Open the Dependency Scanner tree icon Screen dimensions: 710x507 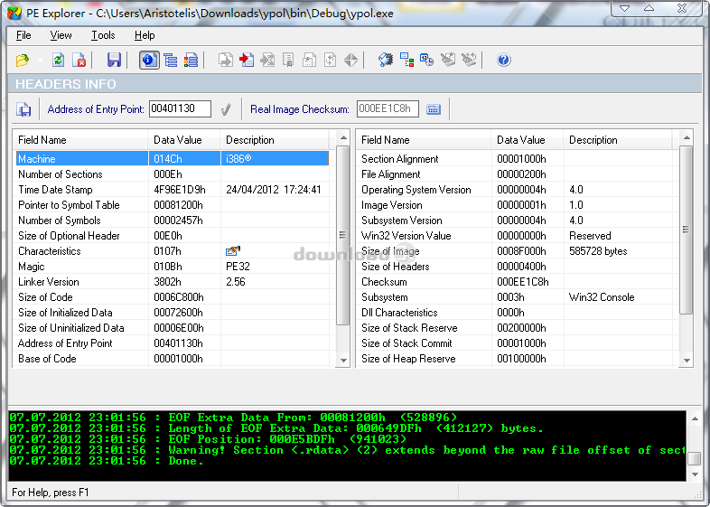pos(406,61)
